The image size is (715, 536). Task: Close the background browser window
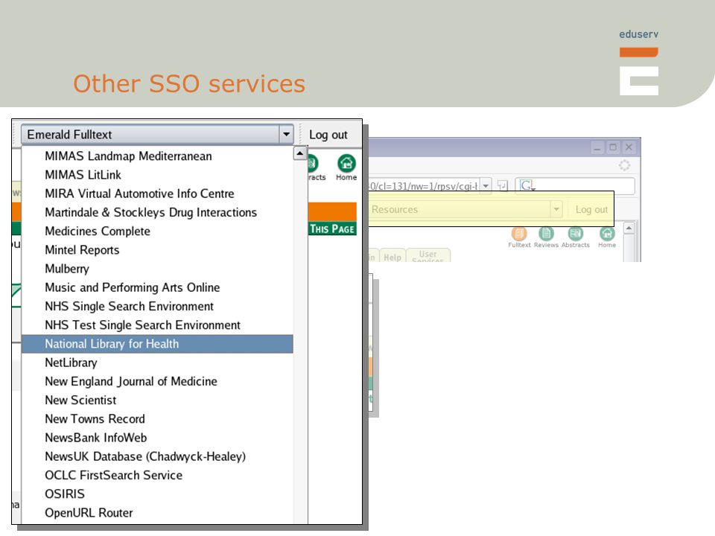pyautogui.click(x=629, y=147)
